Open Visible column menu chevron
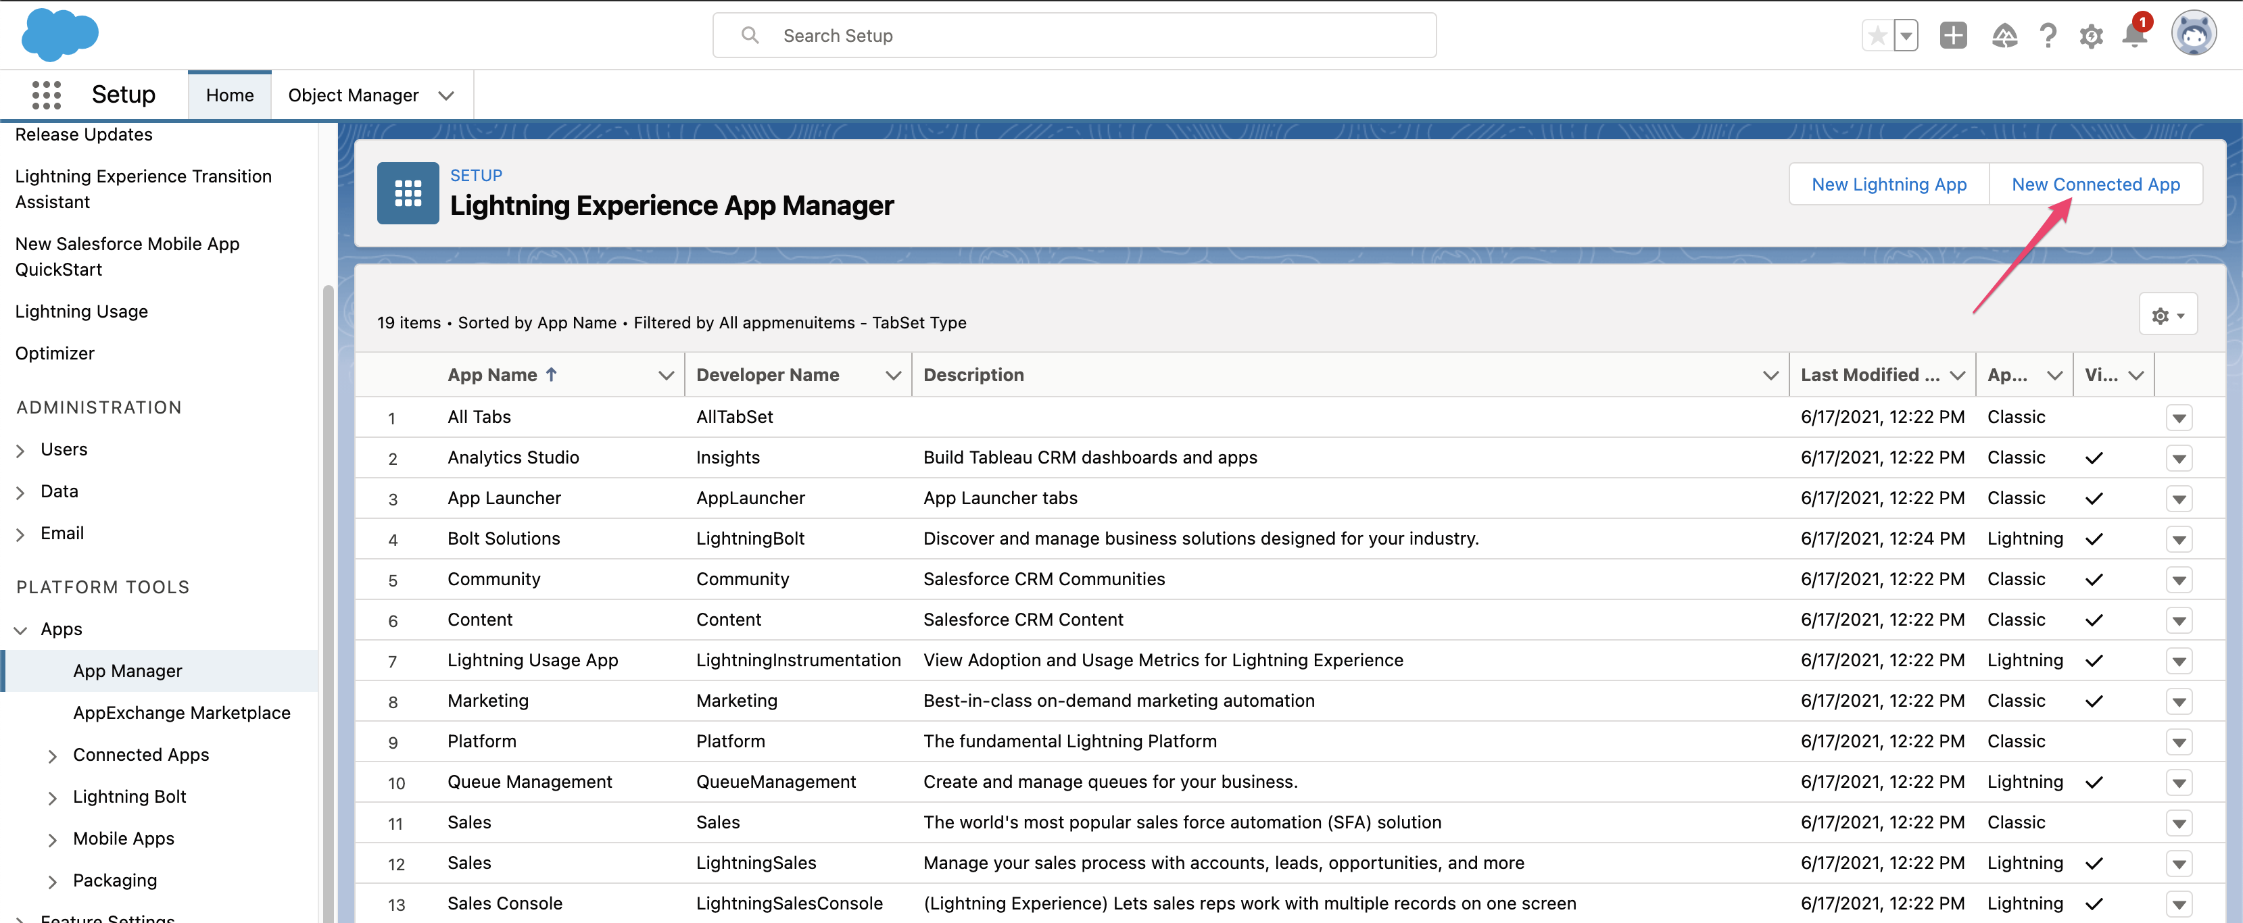The height and width of the screenshot is (923, 2243). click(x=2136, y=375)
